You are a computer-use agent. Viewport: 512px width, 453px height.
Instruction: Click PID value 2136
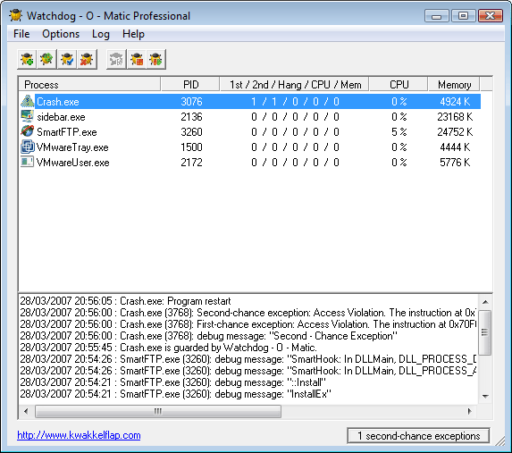[x=192, y=116]
